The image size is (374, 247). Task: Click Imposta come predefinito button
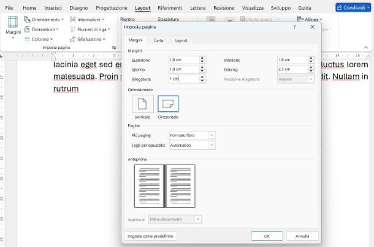point(150,235)
